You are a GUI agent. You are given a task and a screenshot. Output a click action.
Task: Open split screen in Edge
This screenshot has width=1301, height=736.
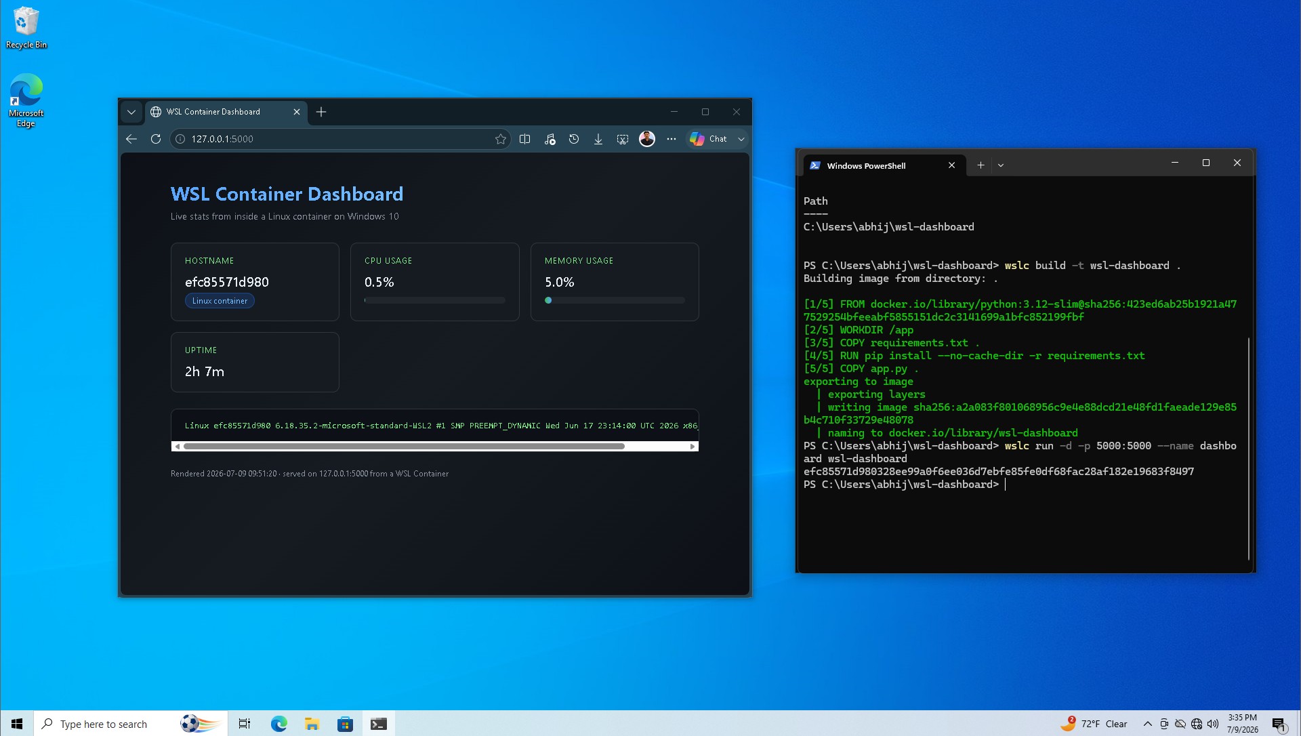[524, 139]
